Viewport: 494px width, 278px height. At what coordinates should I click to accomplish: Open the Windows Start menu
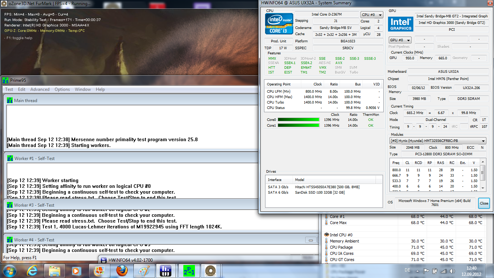point(10,271)
